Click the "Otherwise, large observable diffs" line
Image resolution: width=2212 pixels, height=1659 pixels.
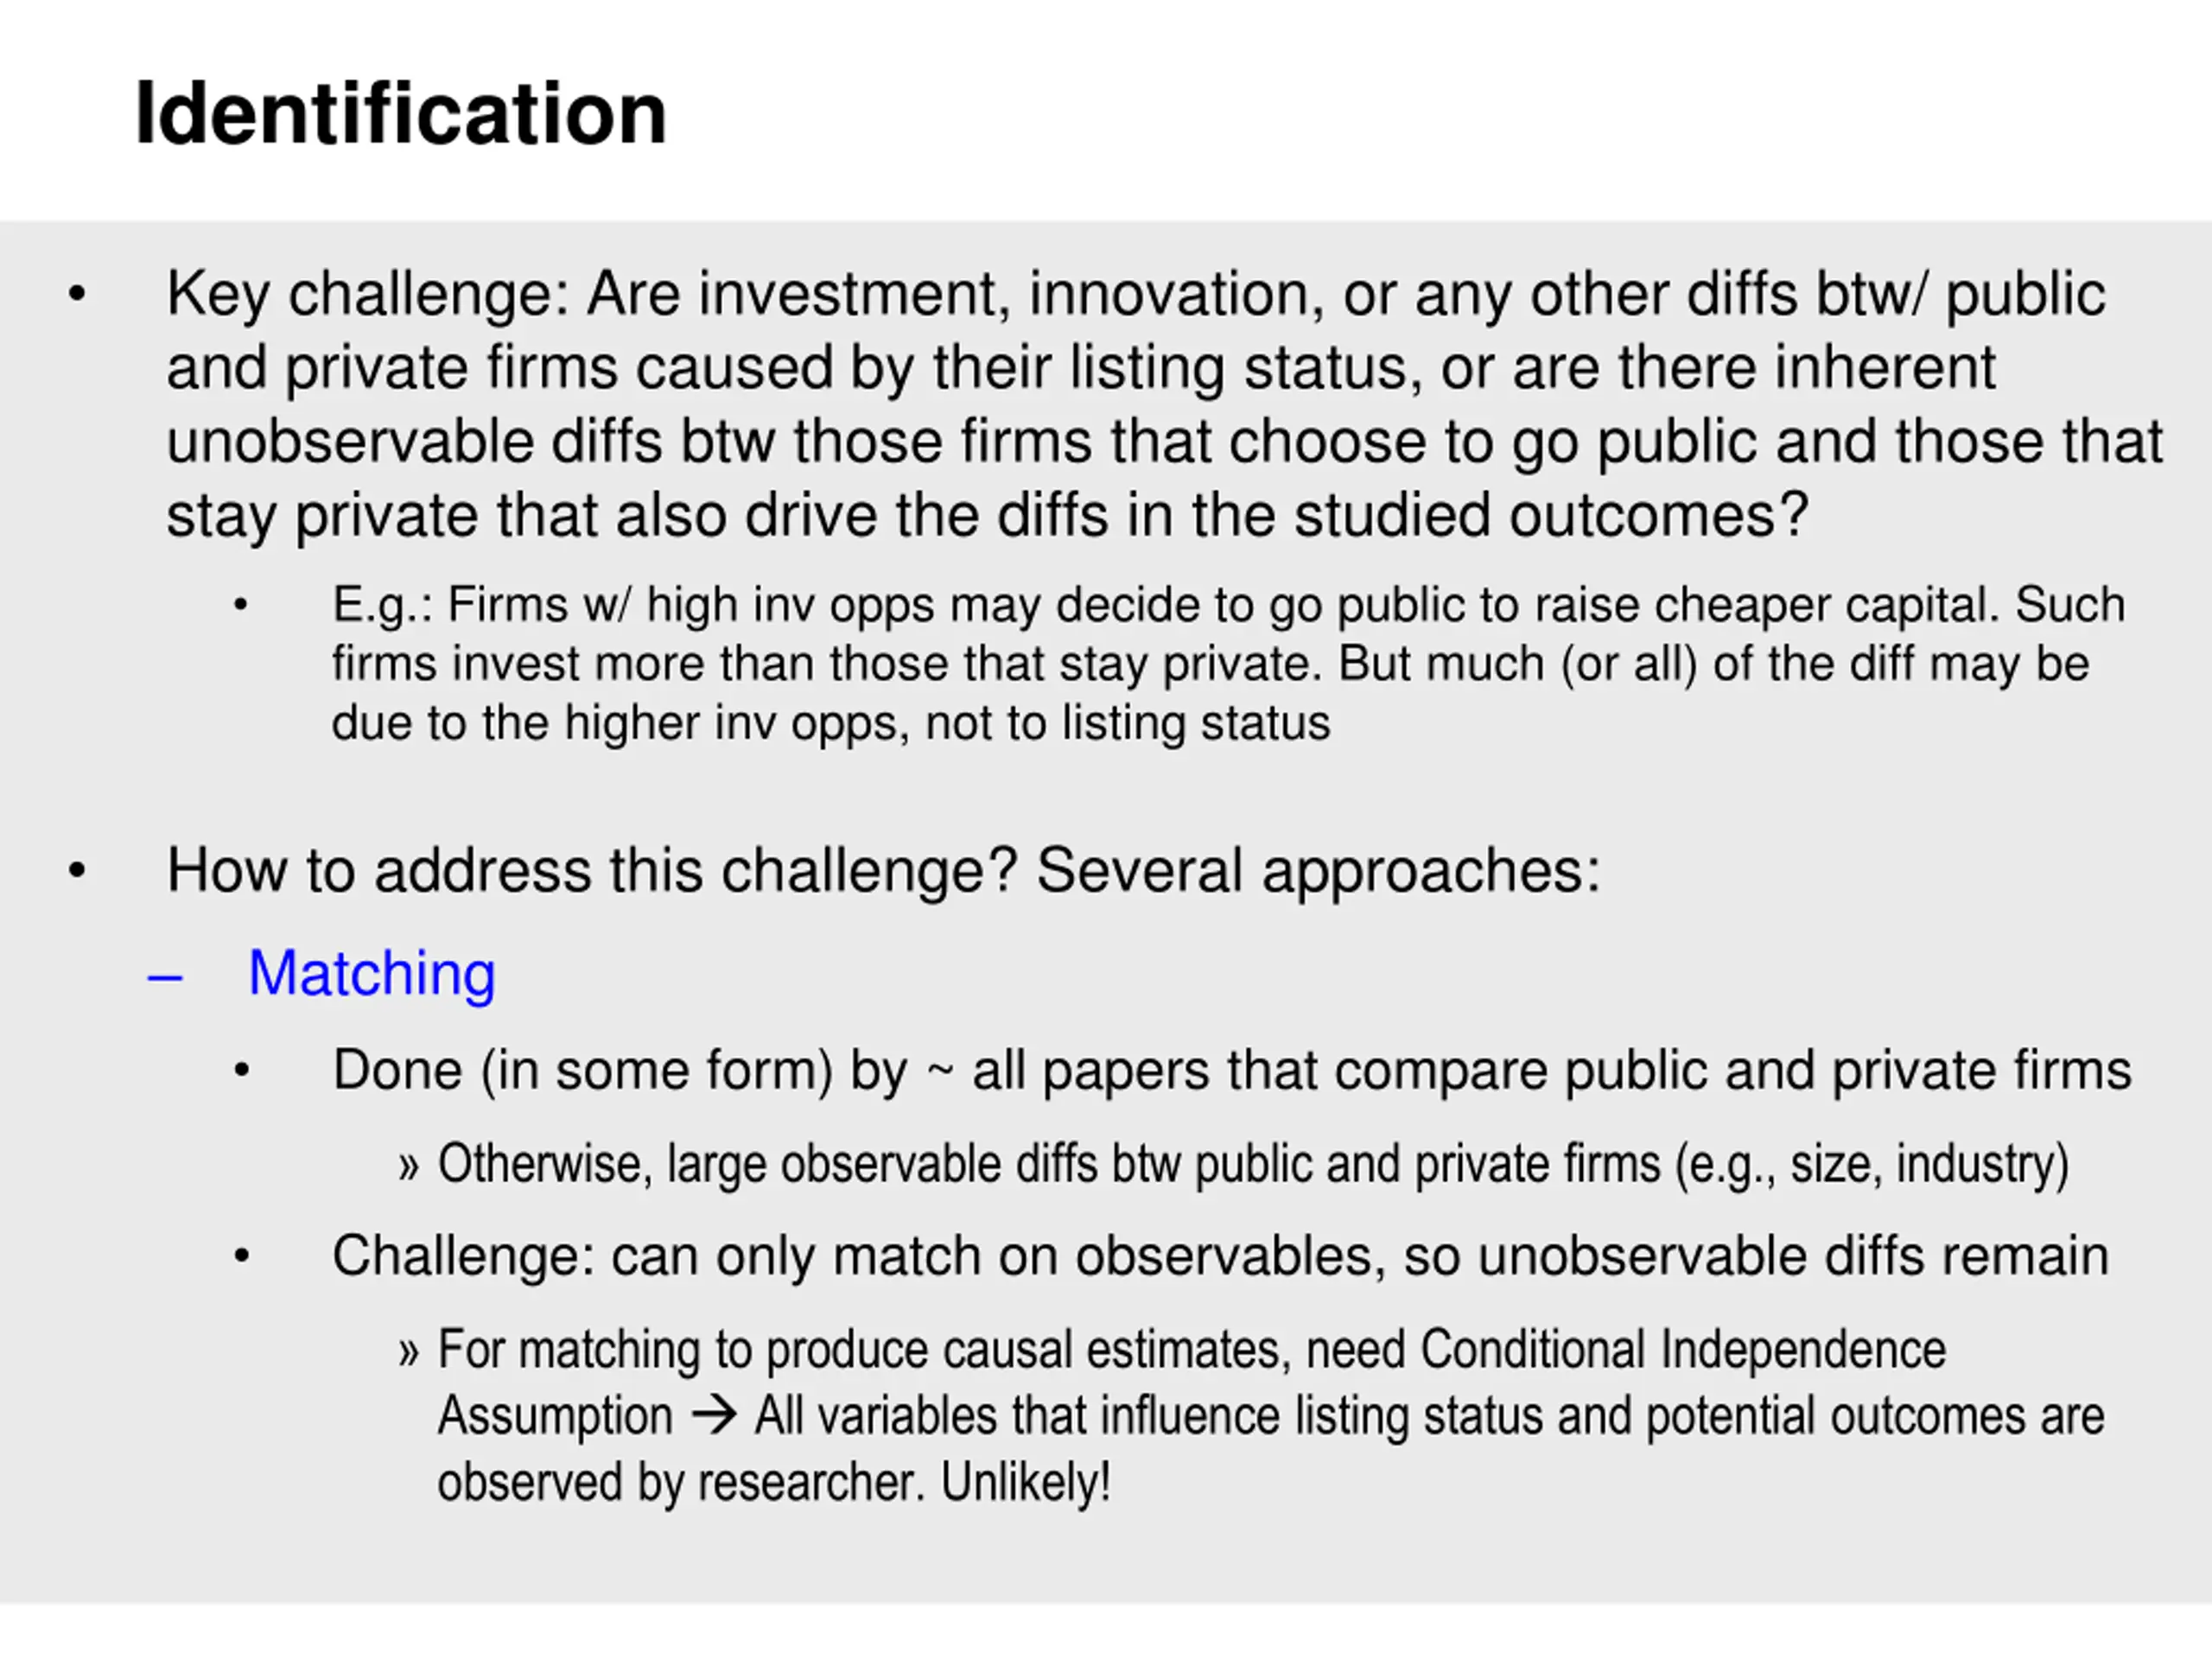(x=1252, y=1165)
